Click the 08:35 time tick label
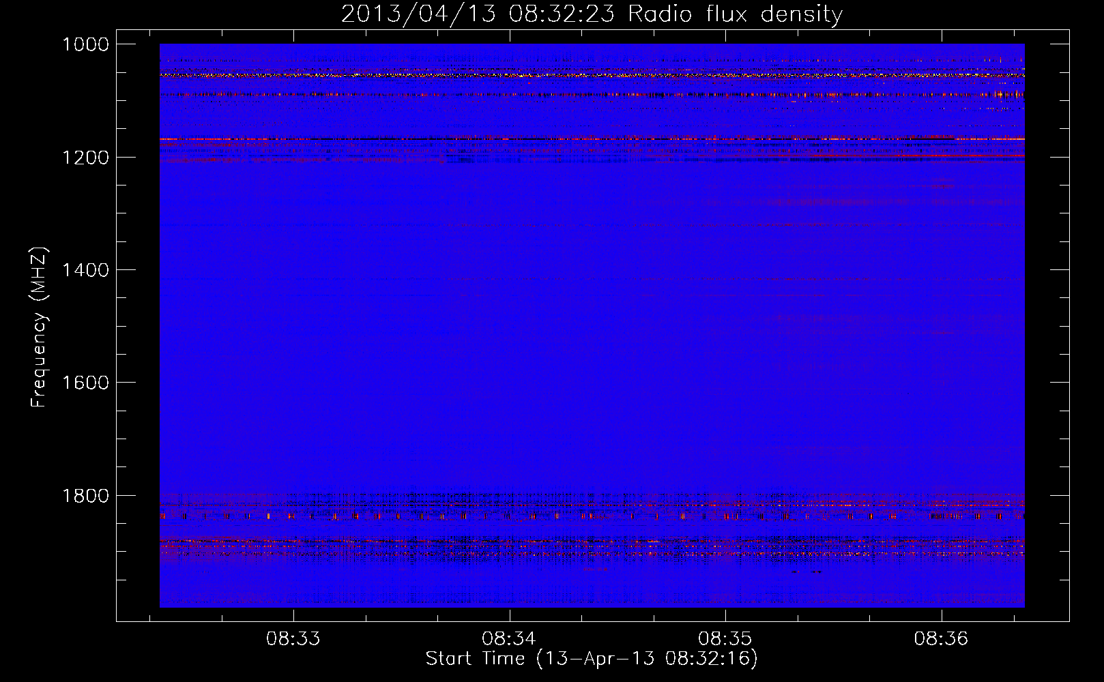 coord(725,638)
